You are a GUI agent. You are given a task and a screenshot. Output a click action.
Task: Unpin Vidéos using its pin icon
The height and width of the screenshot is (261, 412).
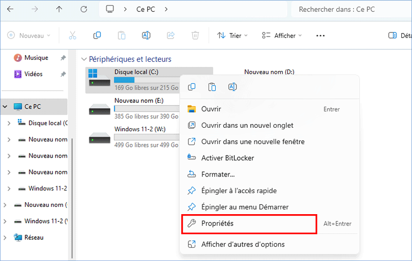[x=63, y=74]
